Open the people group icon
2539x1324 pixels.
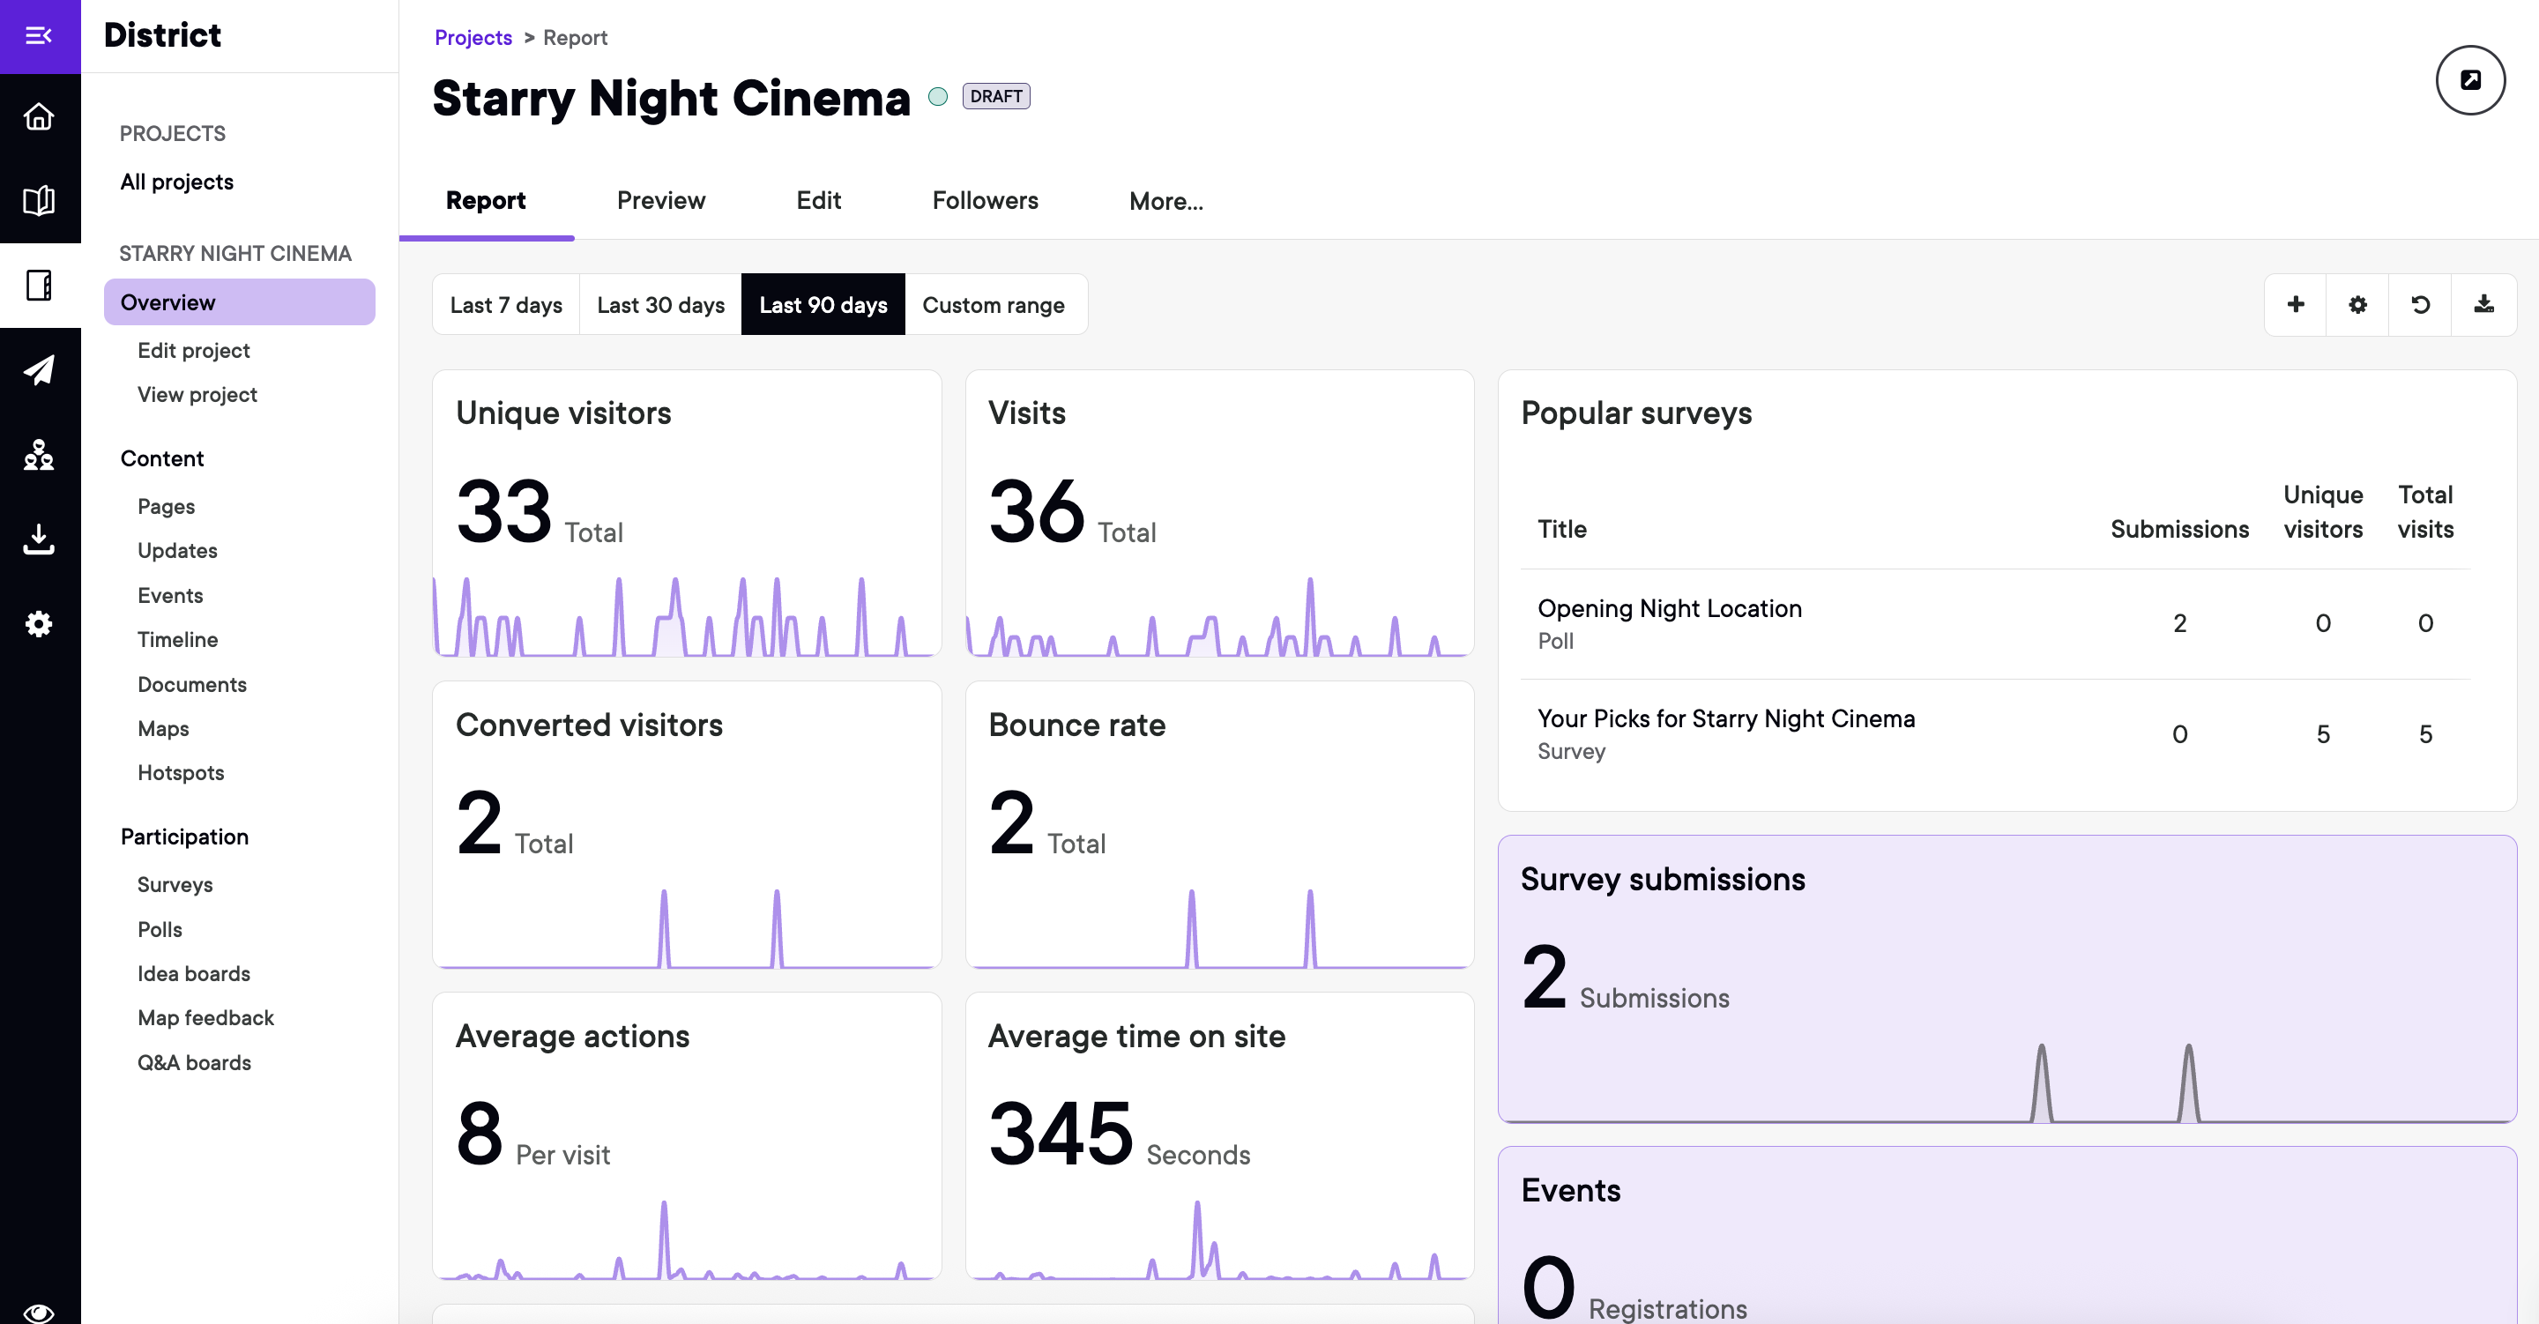point(40,455)
